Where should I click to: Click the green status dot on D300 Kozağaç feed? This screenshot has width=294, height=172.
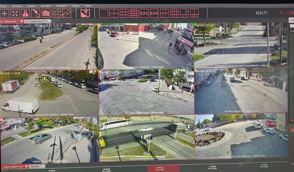coord(101,118)
